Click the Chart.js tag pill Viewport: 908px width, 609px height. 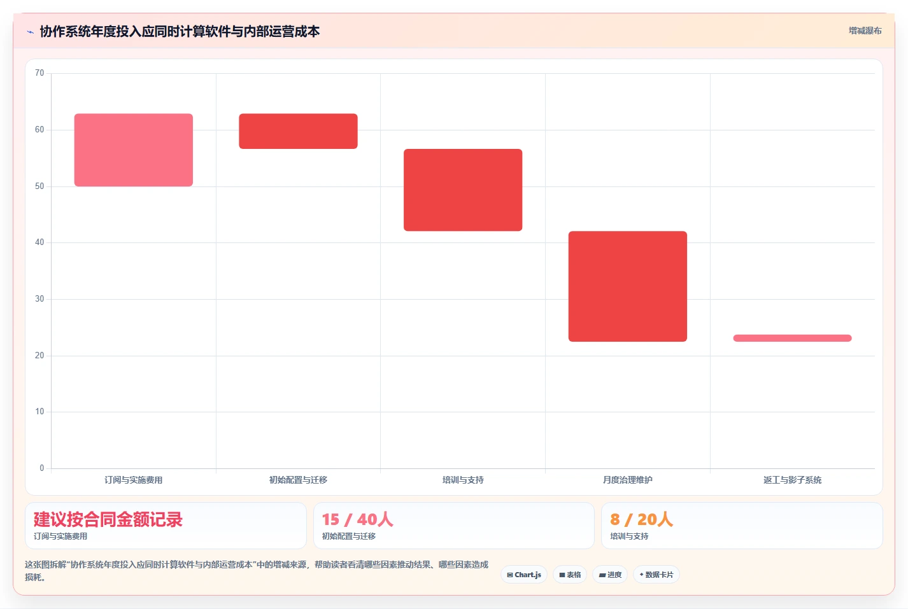pos(524,575)
